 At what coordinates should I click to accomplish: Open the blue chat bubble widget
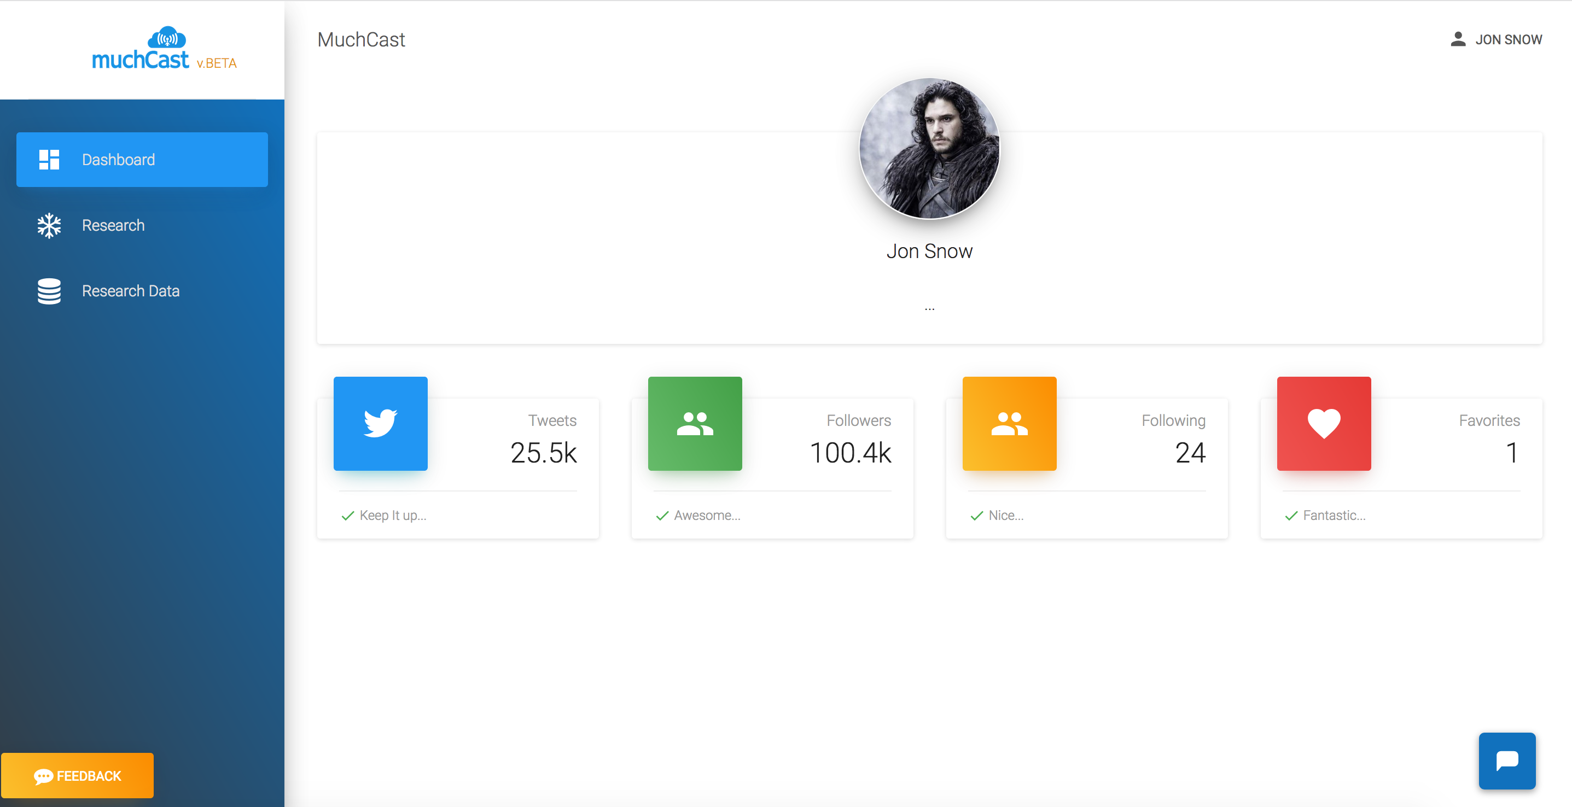[1506, 761]
